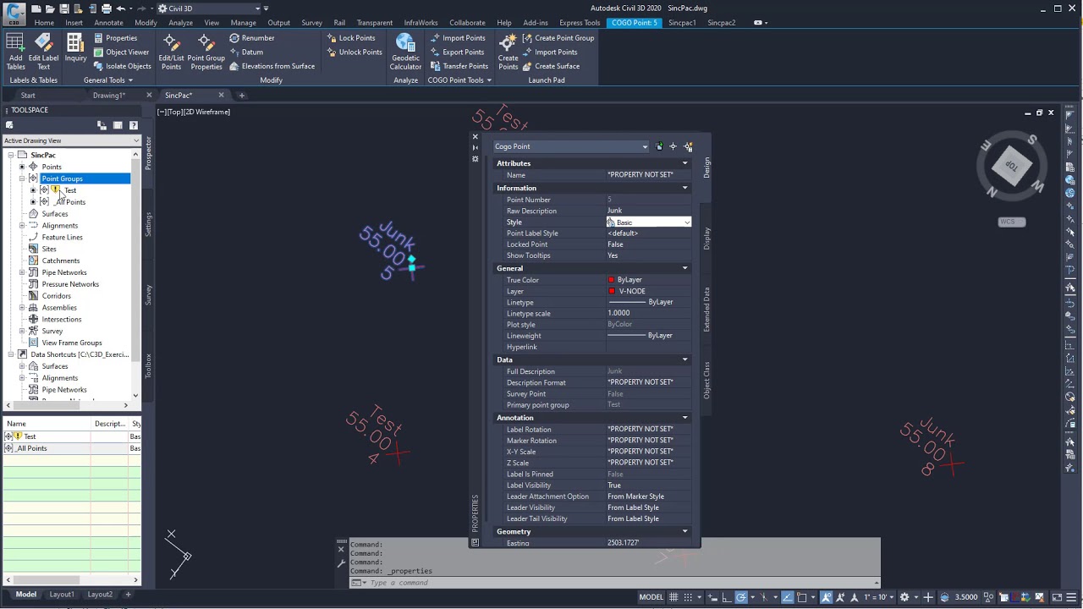This screenshot has width=1083, height=609.
Task: Open Edit/List Points tool
Action: coord(171,51)
